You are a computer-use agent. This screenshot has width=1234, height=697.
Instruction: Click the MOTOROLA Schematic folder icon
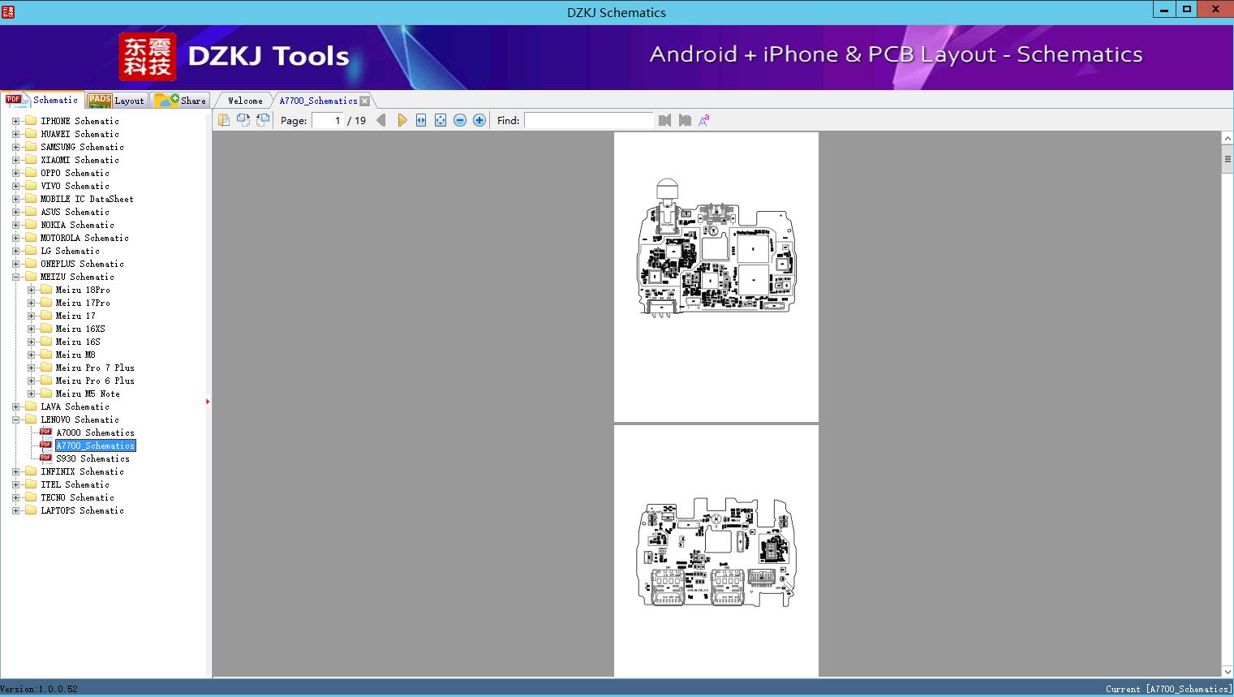click(x=31, y=238)
